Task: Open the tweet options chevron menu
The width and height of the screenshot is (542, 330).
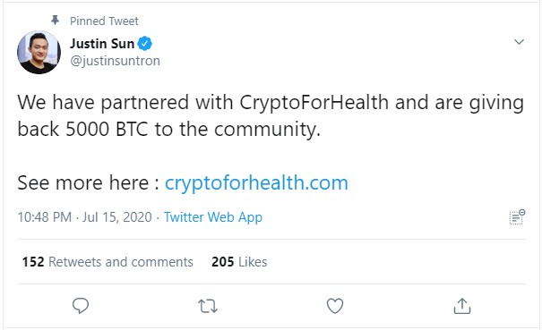Action: 519,42
